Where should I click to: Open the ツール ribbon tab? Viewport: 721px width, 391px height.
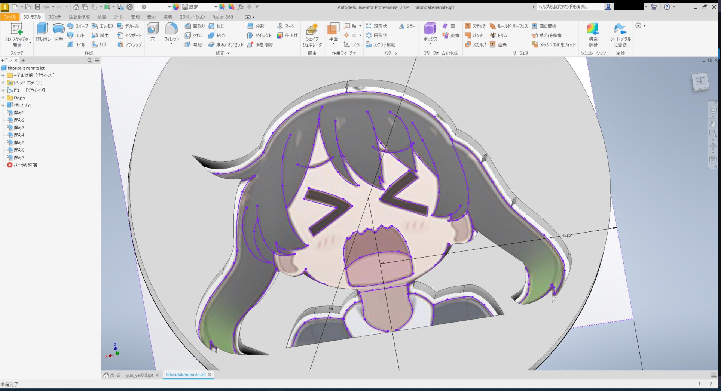(x=118, y=17)
